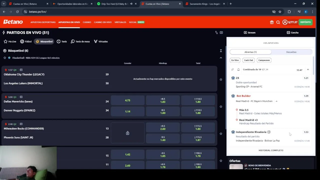Screen dimensions: 320x180
Task: Go to the Betano logo home
Action: click(x=13, y=22)
